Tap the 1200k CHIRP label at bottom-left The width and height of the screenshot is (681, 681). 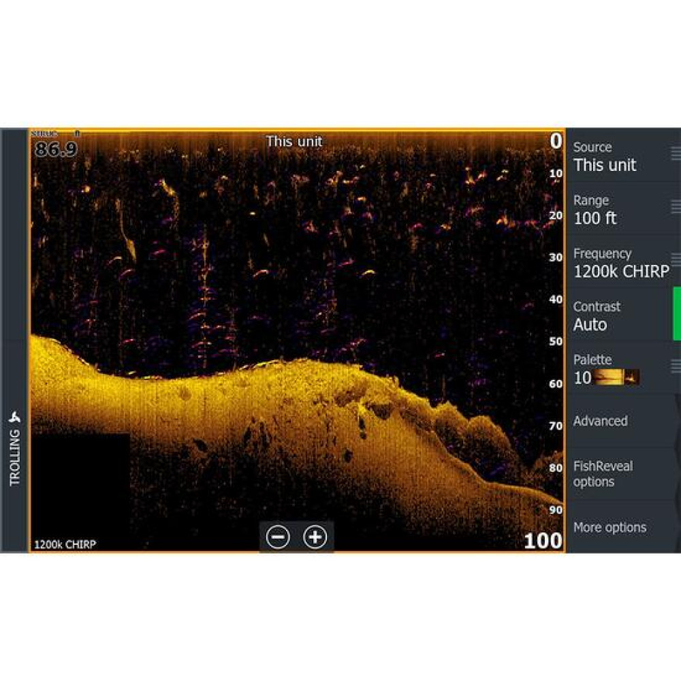(x=65, y=544)
